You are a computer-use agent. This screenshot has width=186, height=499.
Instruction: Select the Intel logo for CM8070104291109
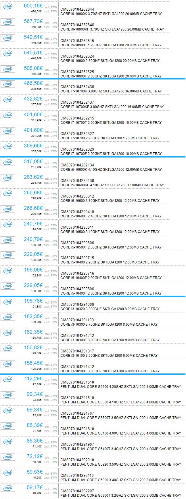8,317
